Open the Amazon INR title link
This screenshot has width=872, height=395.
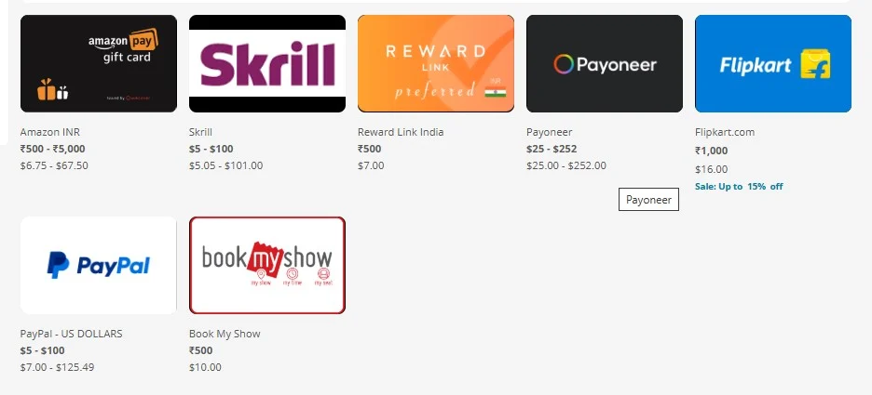coord(50,132)
